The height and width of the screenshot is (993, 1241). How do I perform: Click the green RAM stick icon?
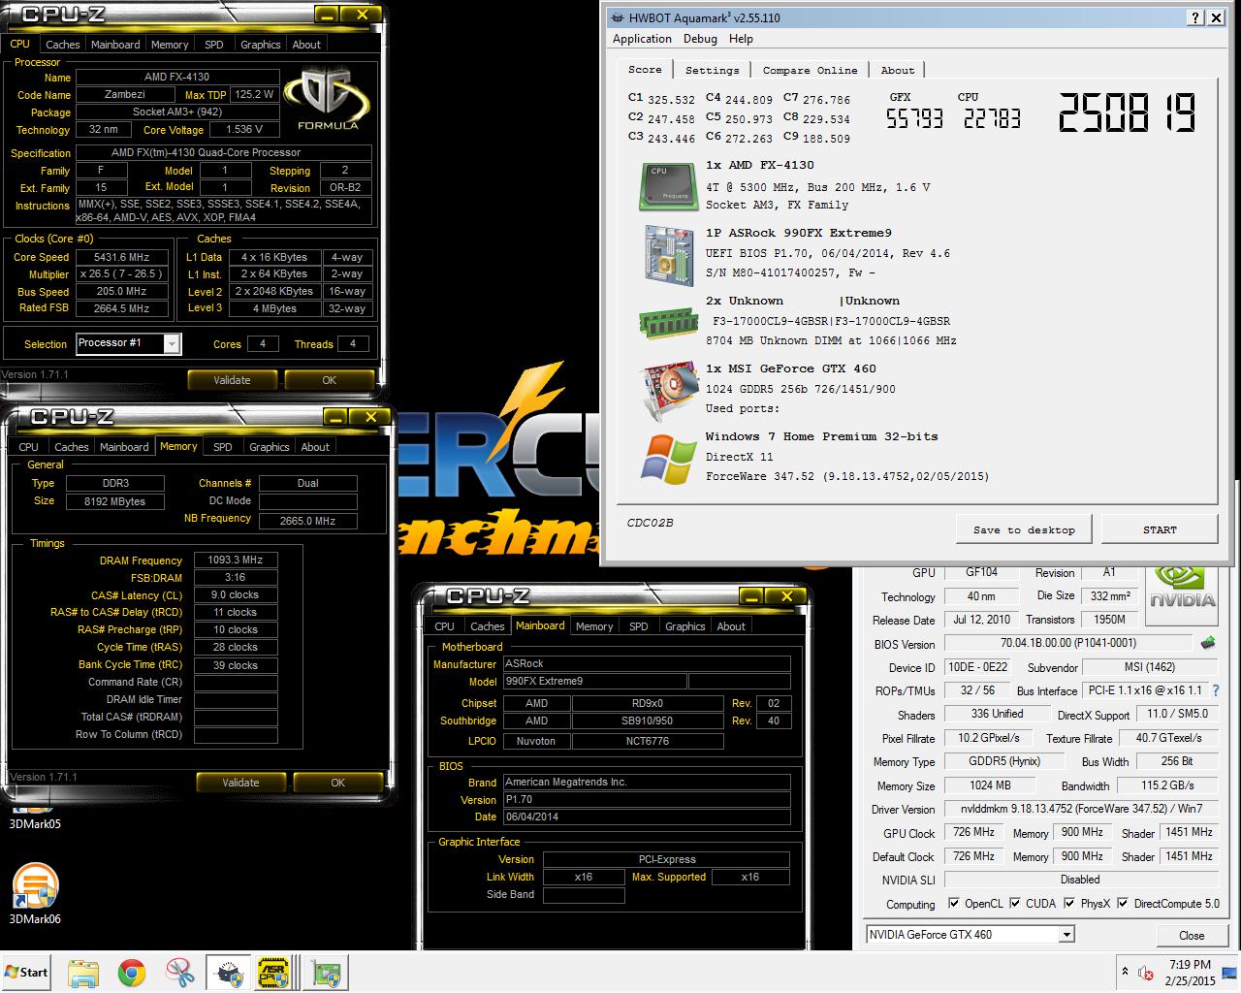[x=669, y=323]
